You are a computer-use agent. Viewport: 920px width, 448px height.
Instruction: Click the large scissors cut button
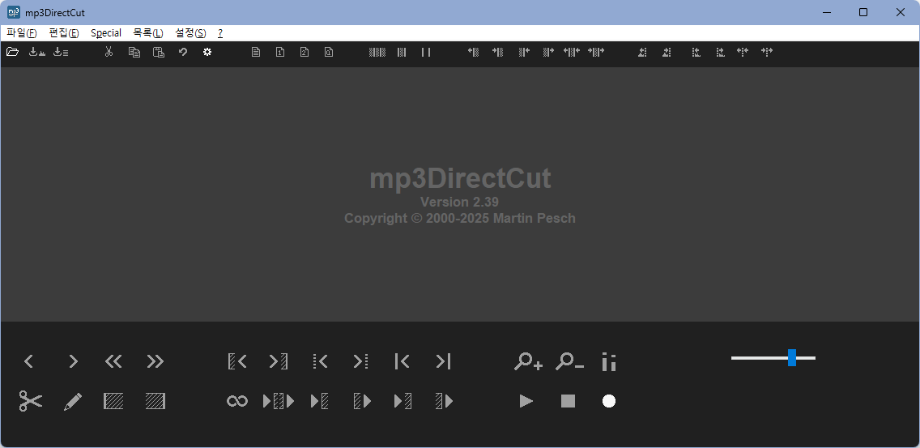[x=31, y=401]
